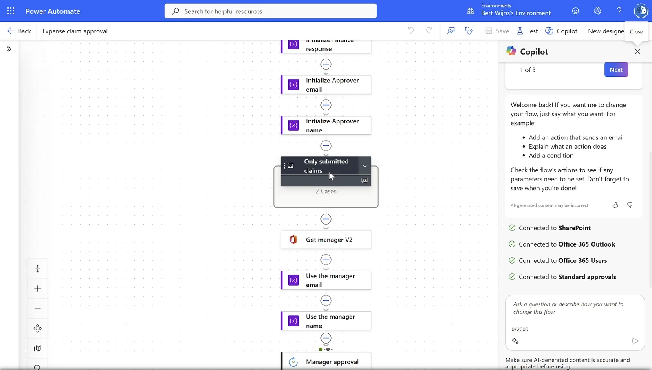The width and height of the screenshot is (652, 370).
Task: Collapse the Only submitted claims switch chevron
Action: 365,165
